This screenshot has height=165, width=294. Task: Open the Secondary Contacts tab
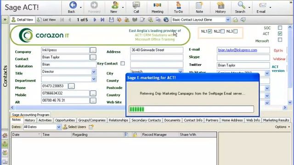pyautogui.click(x=146, y=120)
